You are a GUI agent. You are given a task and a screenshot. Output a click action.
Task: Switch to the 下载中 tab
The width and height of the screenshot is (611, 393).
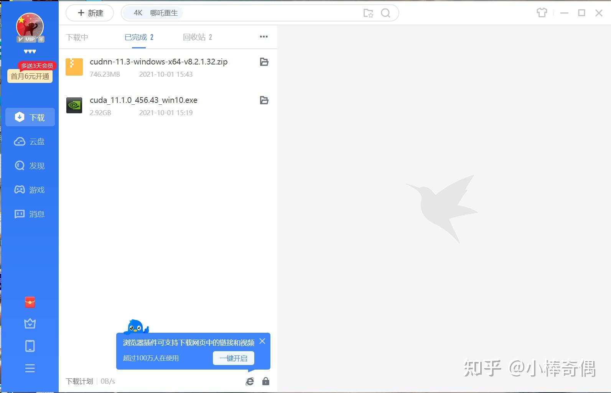click(77, 37)
